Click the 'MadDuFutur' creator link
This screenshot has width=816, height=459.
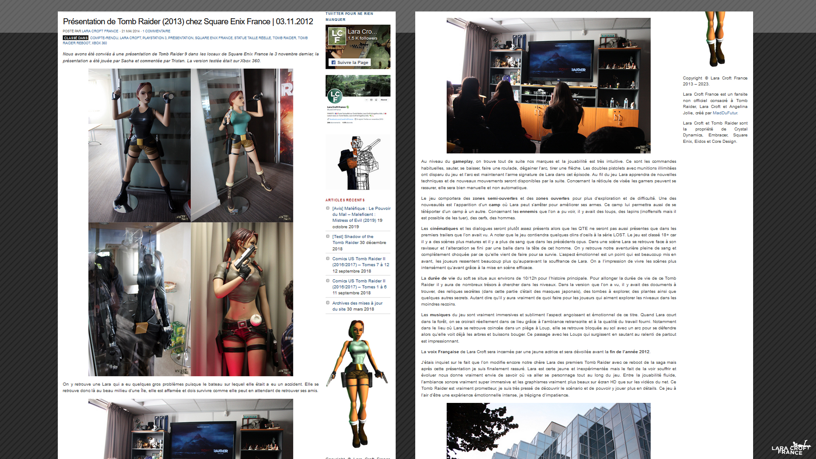[725, 113]
